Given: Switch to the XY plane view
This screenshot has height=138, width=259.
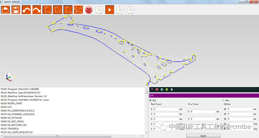Looking at the screenshot, I should click(x=68, y=10).
